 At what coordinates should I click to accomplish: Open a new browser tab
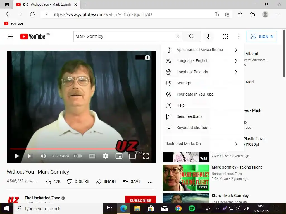(x=85, y=4)
